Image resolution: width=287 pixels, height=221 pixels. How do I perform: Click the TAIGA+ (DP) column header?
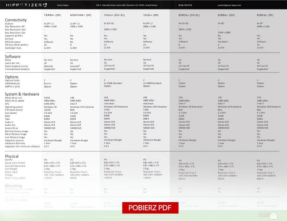click(151, 15)
